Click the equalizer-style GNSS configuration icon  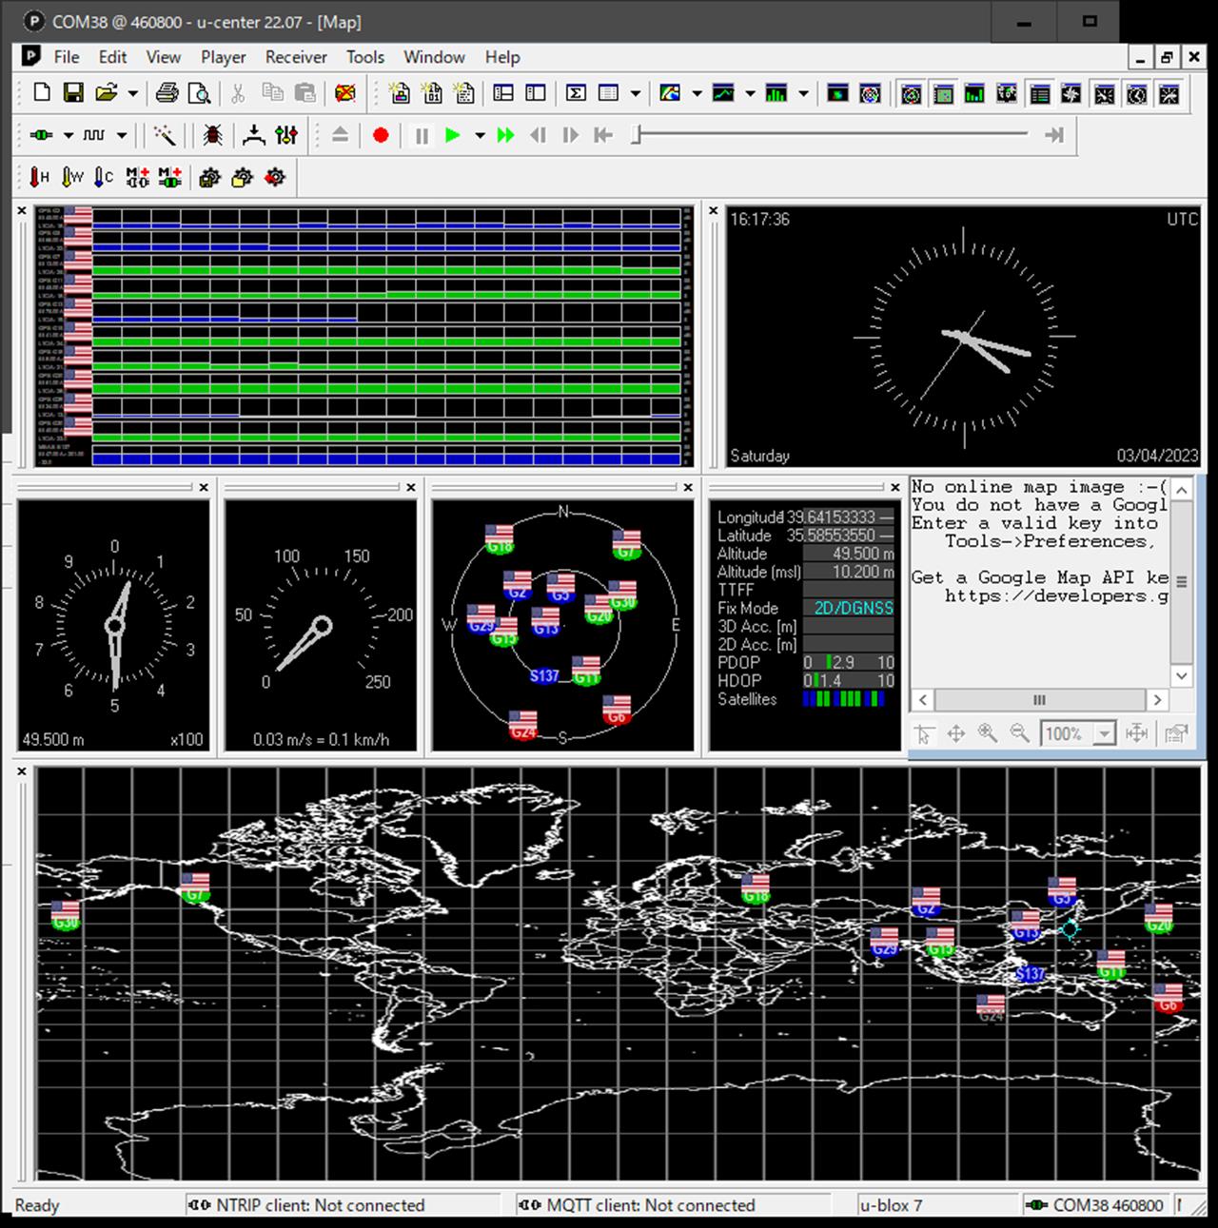(x=285, y=135)
